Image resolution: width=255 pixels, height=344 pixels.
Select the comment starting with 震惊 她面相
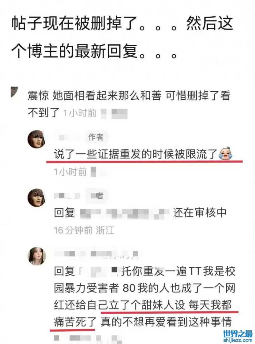click(x=129, y=104)
